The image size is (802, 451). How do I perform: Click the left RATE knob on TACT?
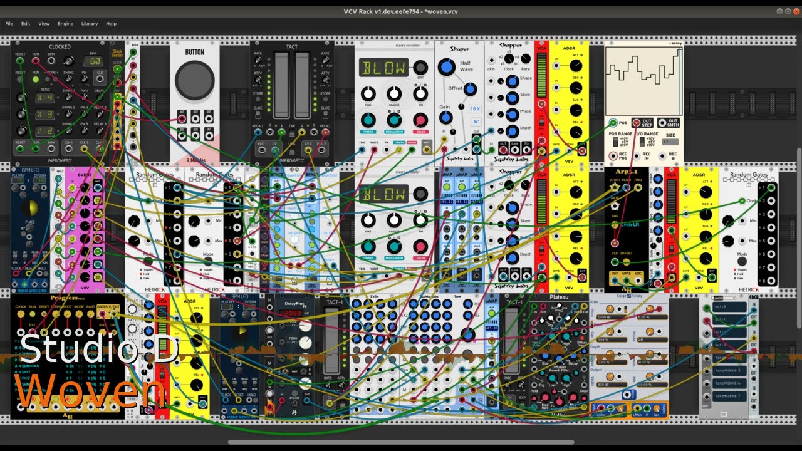tap(259, 61)
